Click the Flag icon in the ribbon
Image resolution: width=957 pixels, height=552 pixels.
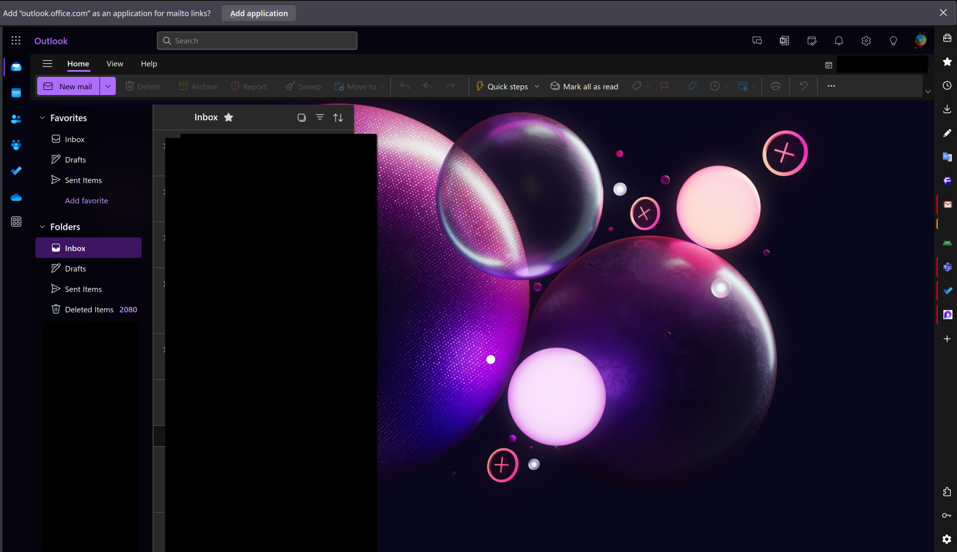(x=664, y=86)
